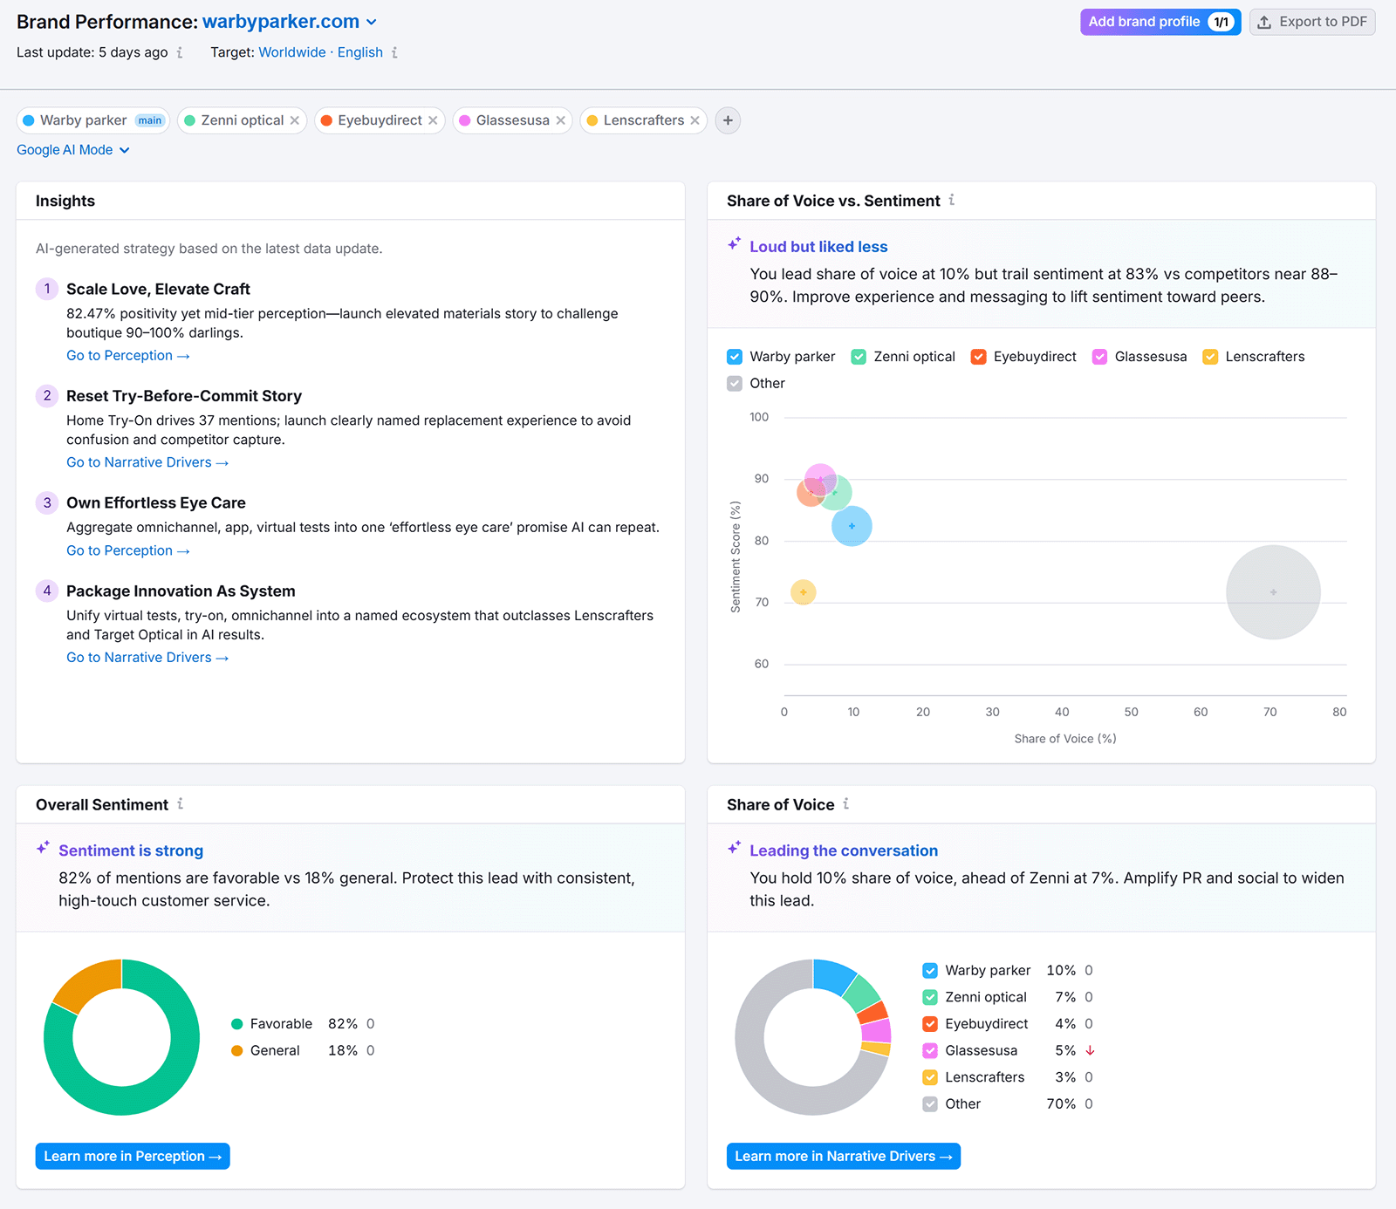Uncheck Eyebuydirect in Share of Voice list
Viewport: 1396px width, 1209px height.
[930, 1024]
